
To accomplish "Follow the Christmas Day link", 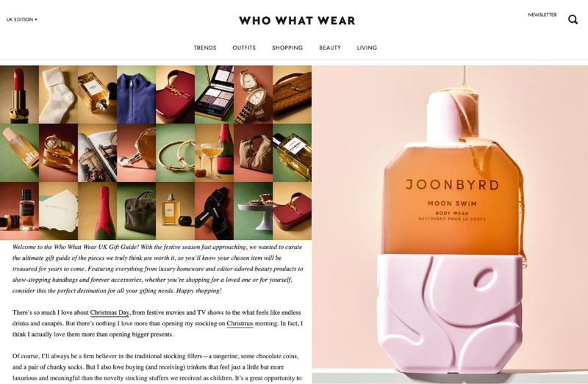I will click(110, 313).
